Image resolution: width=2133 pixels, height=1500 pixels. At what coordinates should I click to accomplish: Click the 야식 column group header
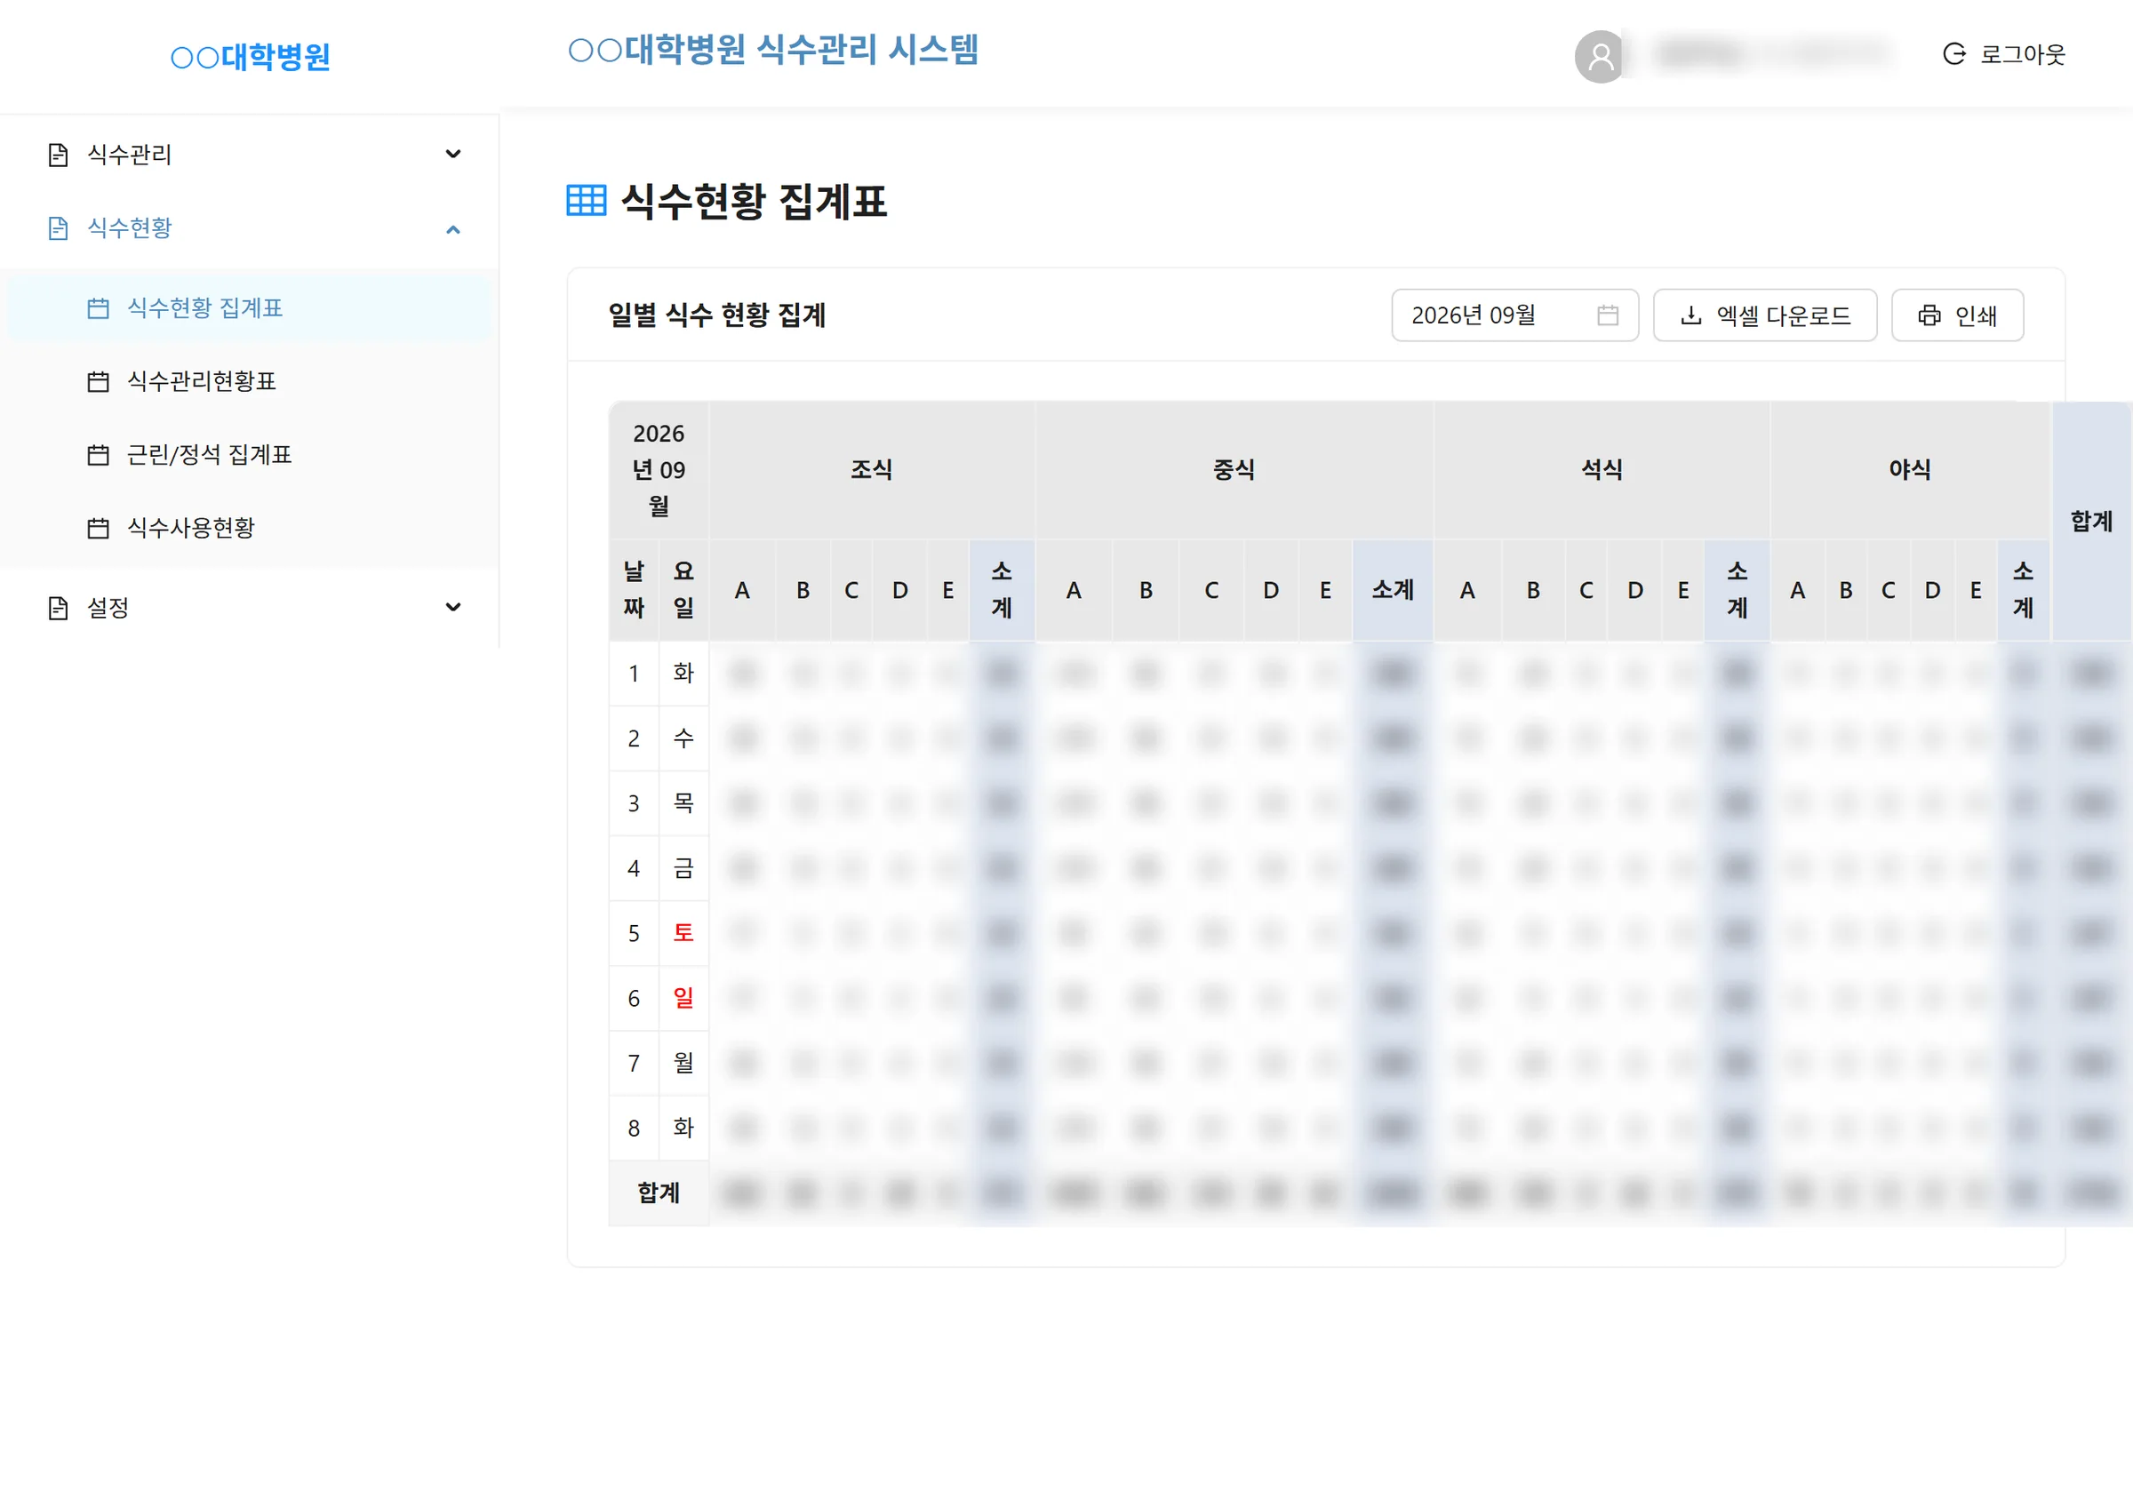1909,469
